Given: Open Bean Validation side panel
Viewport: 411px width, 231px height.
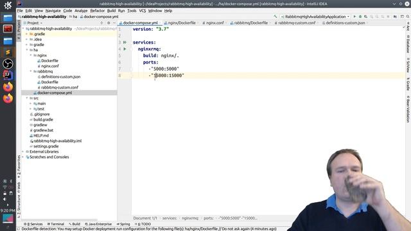Looking at the screenshot, I should click(x=408, y=109).
